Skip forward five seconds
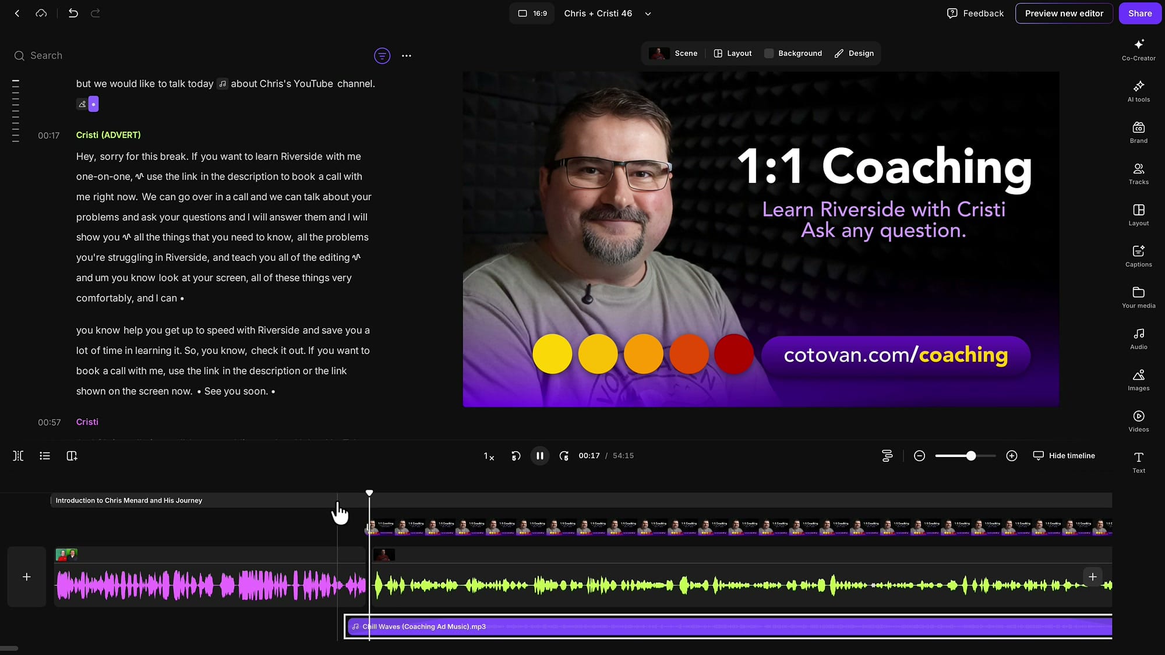The height and width of the screenshot is (655, 1165). pyautogui.click(x=564, y=456)
